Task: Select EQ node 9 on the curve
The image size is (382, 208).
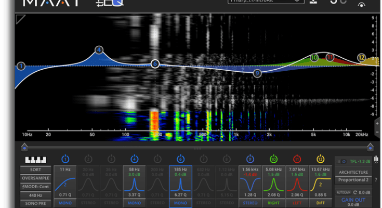Action: (x=257, y=74)
